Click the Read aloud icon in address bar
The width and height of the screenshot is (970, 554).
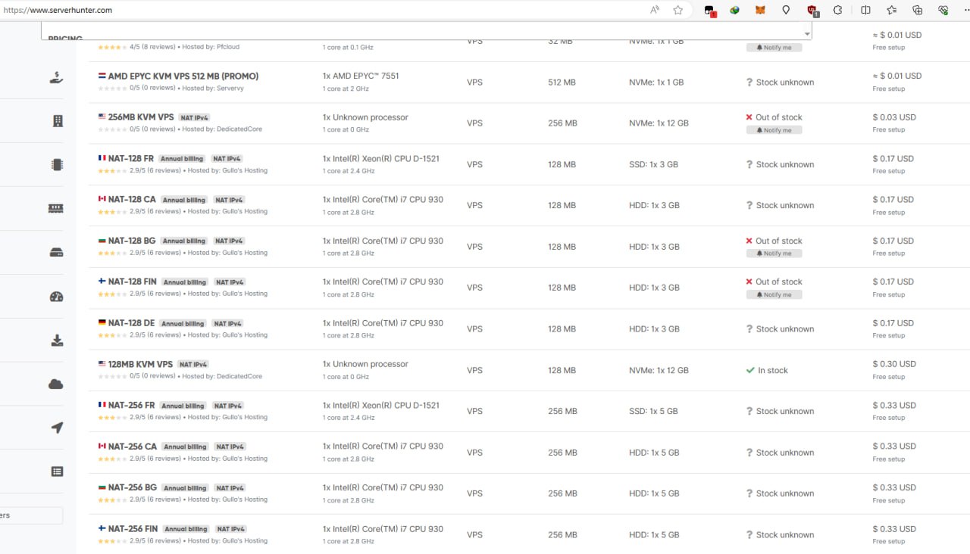[x=655, y=10]
